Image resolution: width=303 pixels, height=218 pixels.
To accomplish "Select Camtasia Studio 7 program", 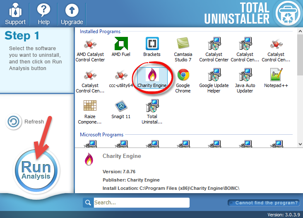I will point(183,50).
